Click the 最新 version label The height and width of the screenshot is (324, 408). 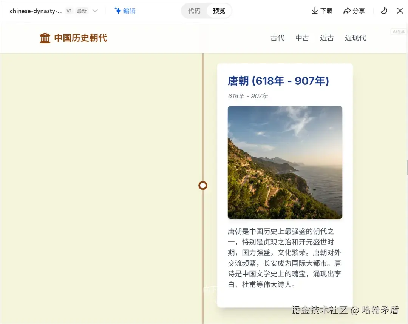tap(82, 11)
